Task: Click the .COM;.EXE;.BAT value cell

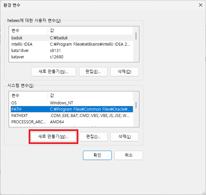Action: click(x=90, y=116)
